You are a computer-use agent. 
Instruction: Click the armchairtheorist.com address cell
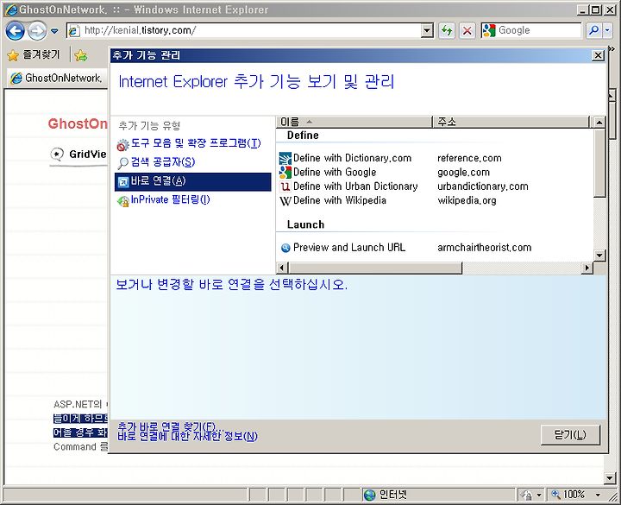tap(485, 248)
